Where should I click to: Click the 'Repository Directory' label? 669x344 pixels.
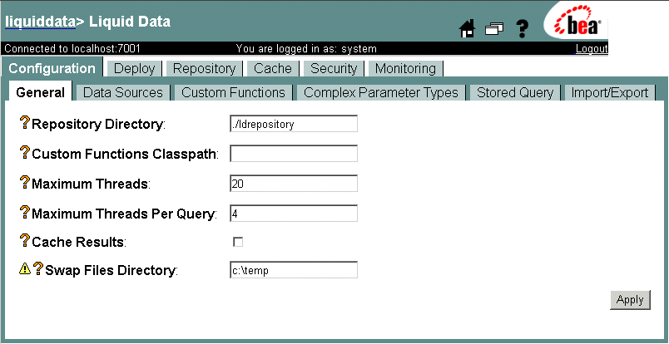click(97, 125)
